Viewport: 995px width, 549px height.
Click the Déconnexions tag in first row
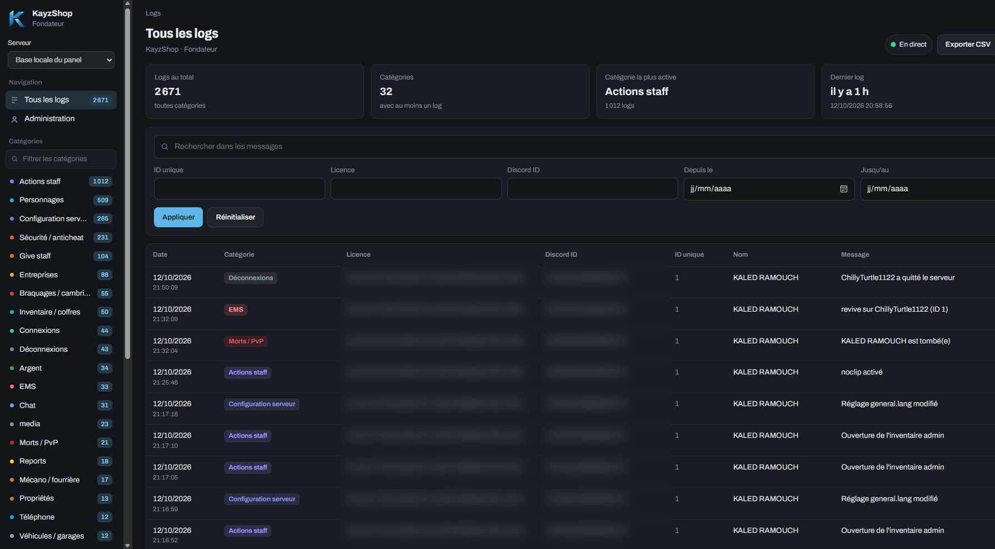click(x=251, y=278)
